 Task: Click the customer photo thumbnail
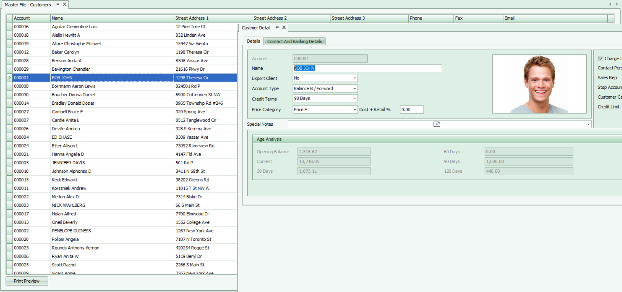tap(539, 84)
